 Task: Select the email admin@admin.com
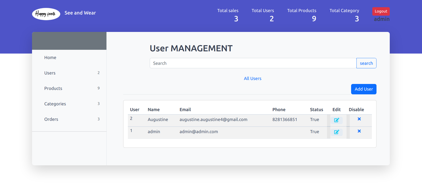coord(199,132)
